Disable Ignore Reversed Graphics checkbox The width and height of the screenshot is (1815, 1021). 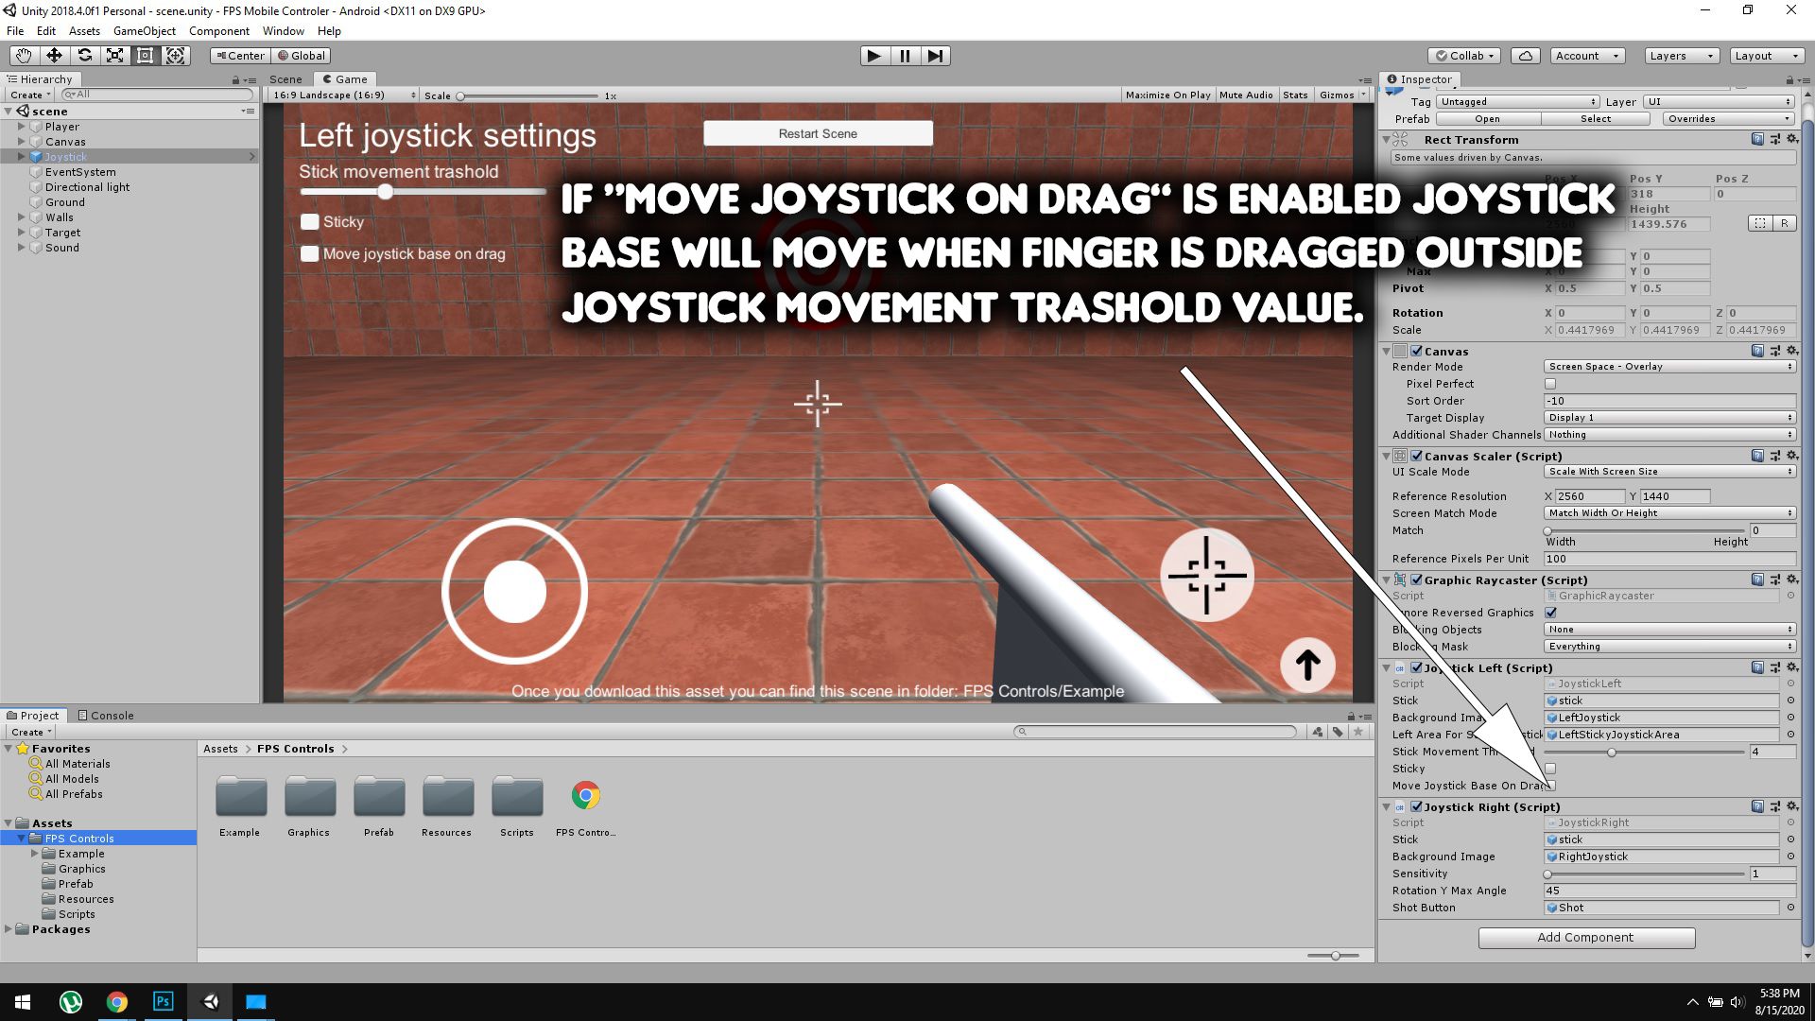tap(1550, 613)
